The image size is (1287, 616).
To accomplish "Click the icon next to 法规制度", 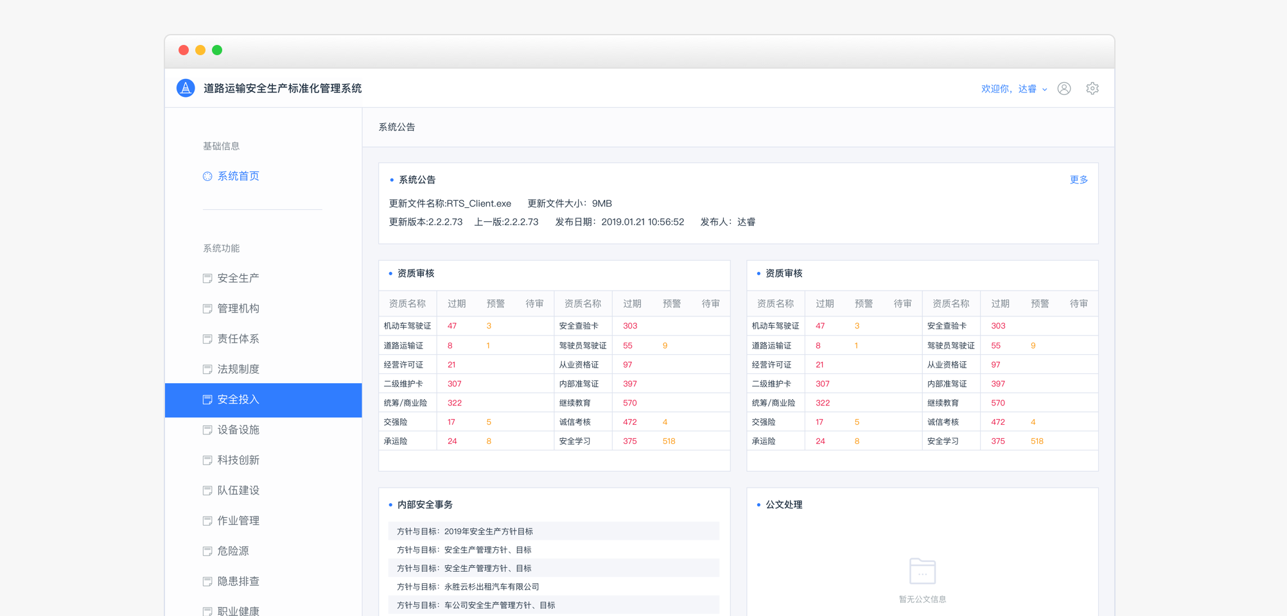I will click(207, 368).
